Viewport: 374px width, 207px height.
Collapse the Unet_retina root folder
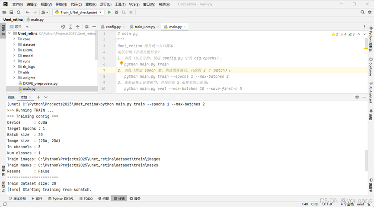click(10, 33)
